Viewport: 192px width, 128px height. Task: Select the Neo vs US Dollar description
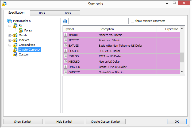pyautogui.click(x=109, y=62)
